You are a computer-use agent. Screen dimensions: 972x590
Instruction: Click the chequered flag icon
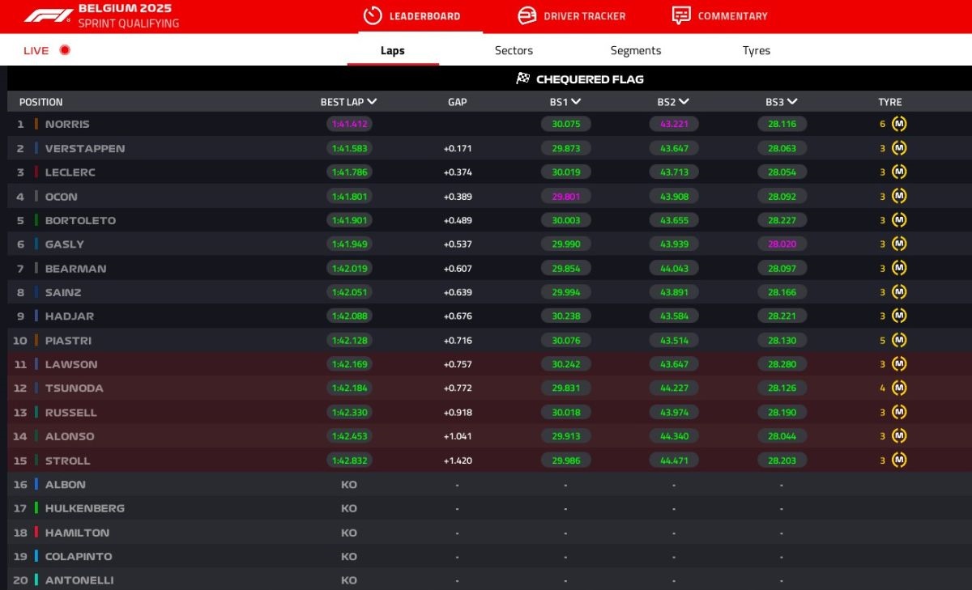[x=523, y=79]
